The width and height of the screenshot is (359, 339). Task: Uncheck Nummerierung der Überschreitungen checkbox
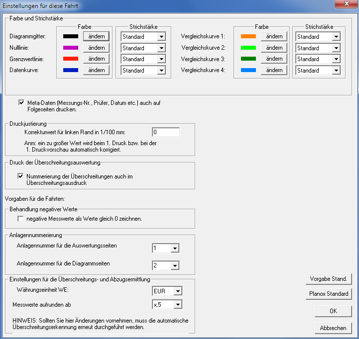[x=21, y=176]
